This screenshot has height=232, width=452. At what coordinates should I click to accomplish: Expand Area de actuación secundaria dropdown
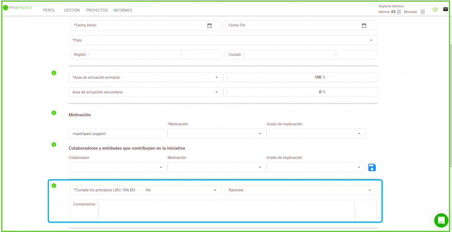[x=217, y=92]
